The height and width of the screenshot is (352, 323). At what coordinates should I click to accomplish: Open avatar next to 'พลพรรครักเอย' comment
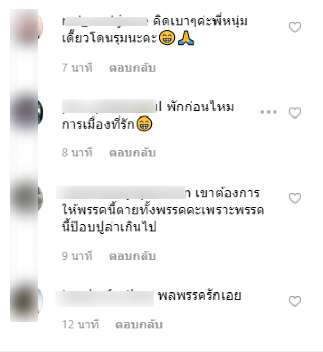click(x=27, y=301)
